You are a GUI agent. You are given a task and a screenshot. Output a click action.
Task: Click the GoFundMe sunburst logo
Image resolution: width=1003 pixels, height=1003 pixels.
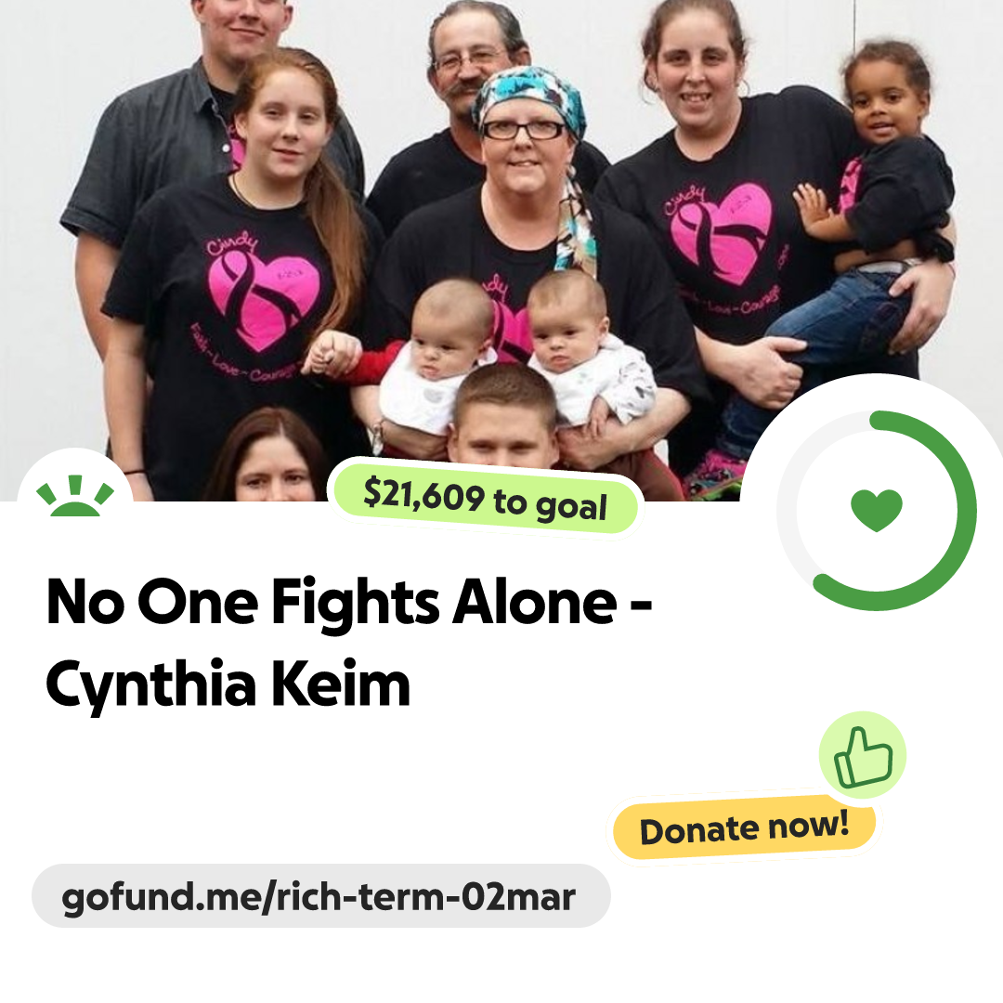[x=75, y=496]
